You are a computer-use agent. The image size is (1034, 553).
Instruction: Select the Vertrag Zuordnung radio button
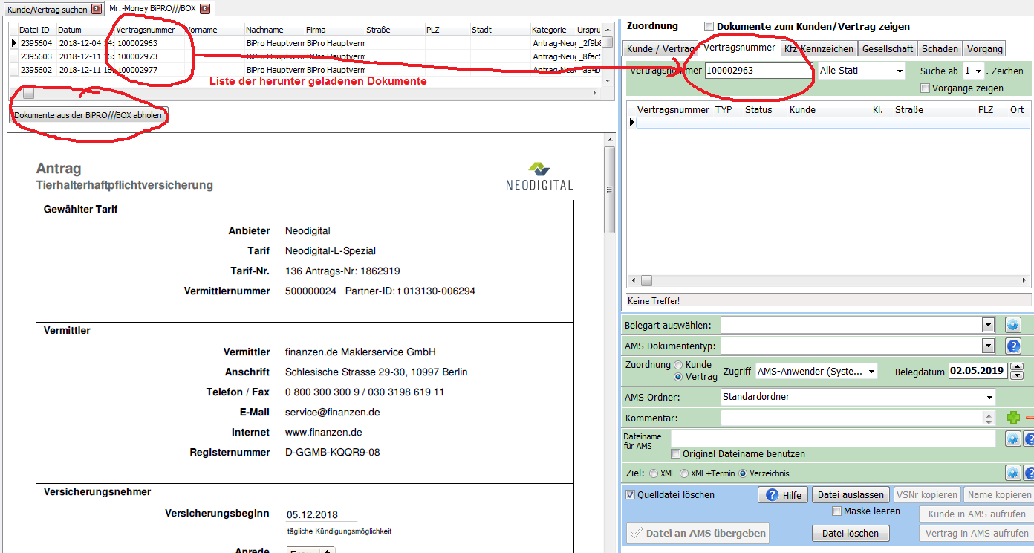tap(677, 377)
